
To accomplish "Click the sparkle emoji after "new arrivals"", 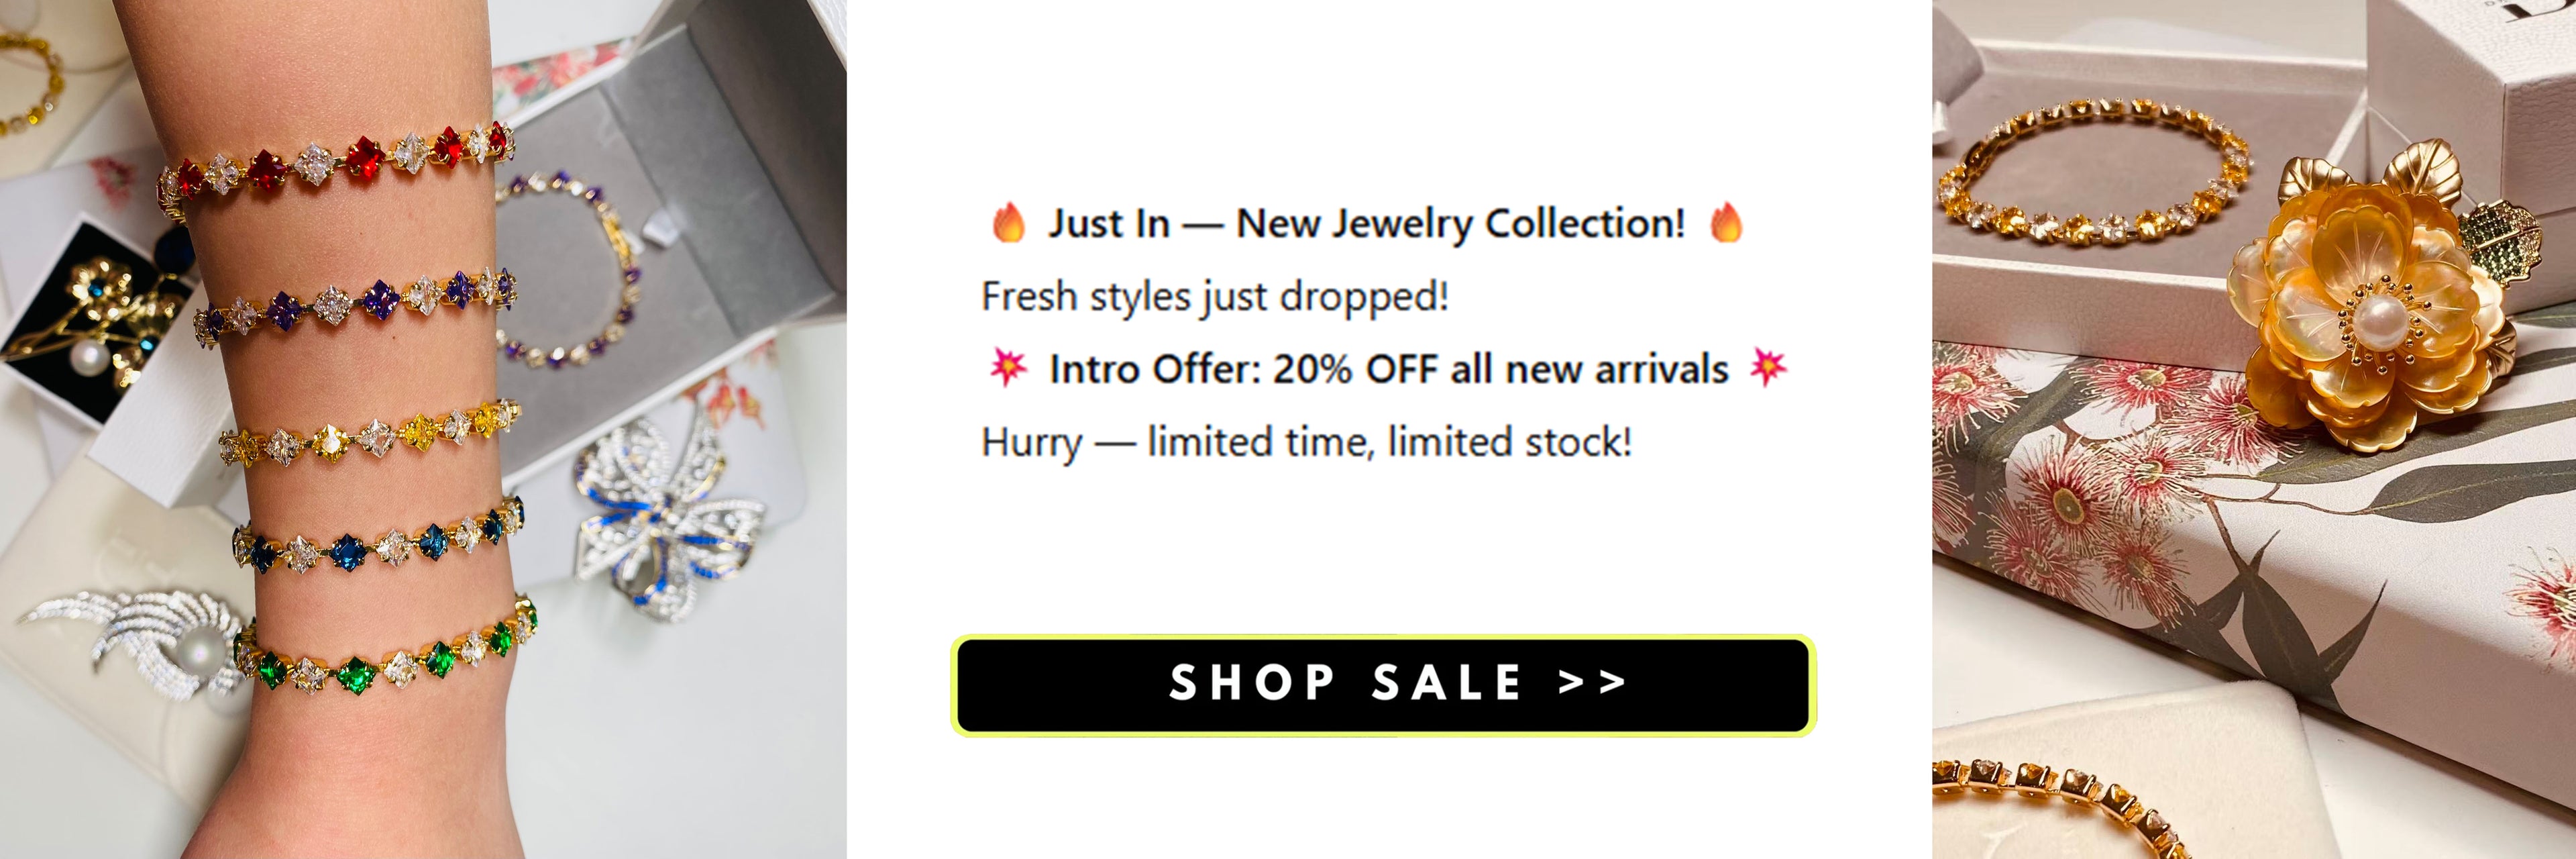I will click(1768, 368).
